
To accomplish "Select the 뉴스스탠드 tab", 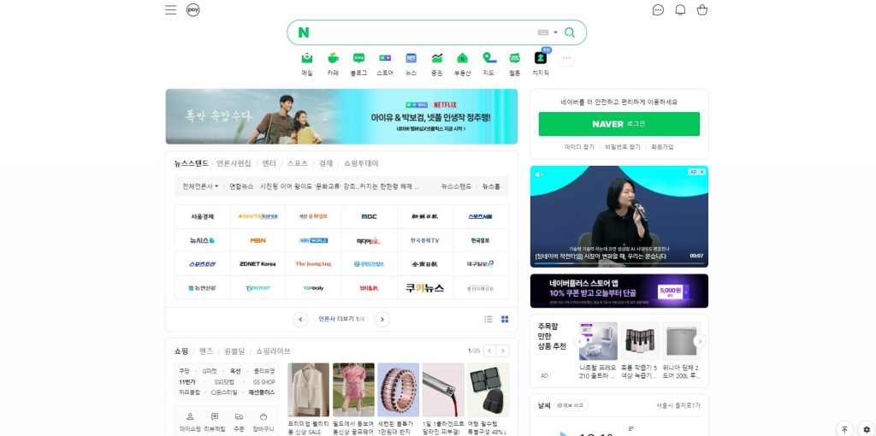I will coord(191,163).
